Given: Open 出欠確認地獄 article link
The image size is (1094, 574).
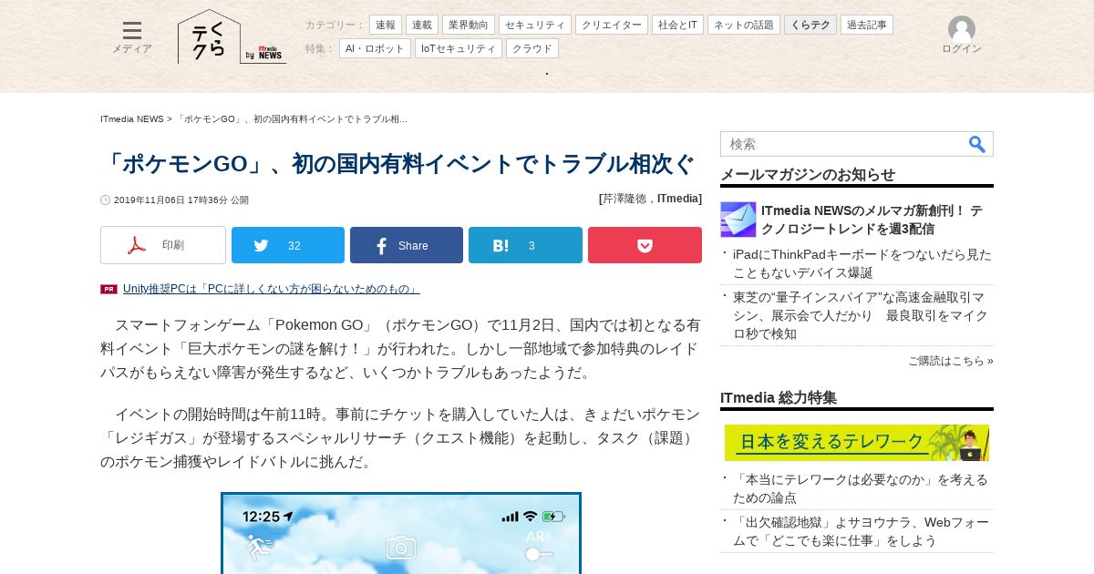Looking at the screenshot, I should pos(862,531).
